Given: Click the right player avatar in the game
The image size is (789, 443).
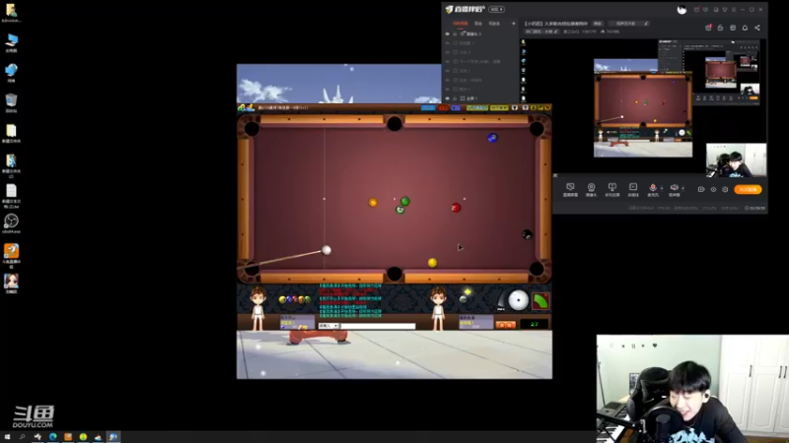Looking at the screenshot, I should click(x=438, y=308).
